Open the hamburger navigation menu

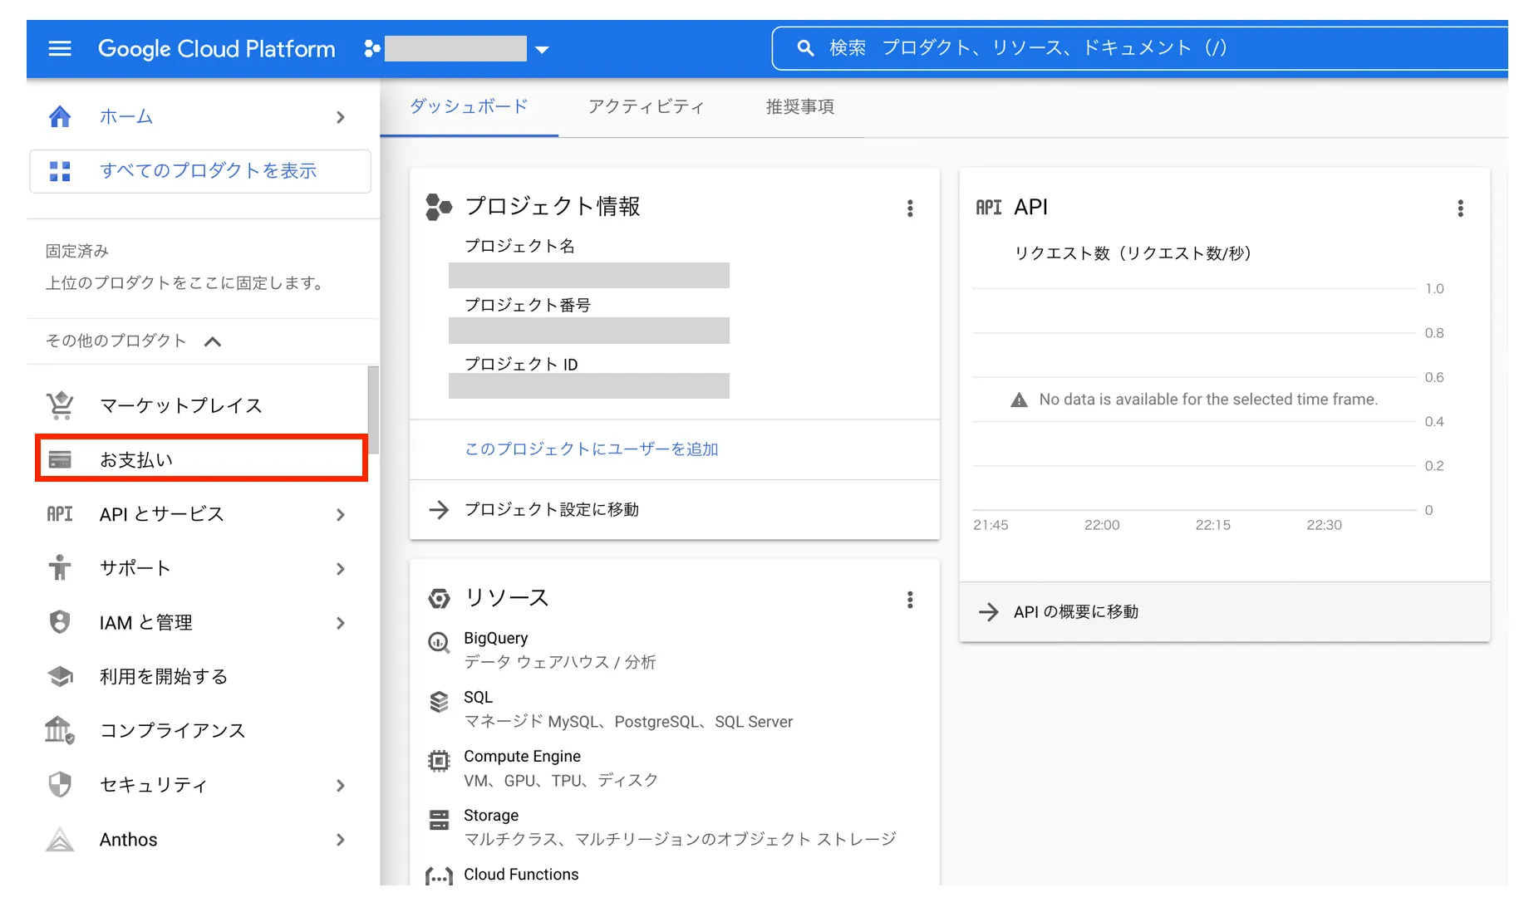point(60,48)
